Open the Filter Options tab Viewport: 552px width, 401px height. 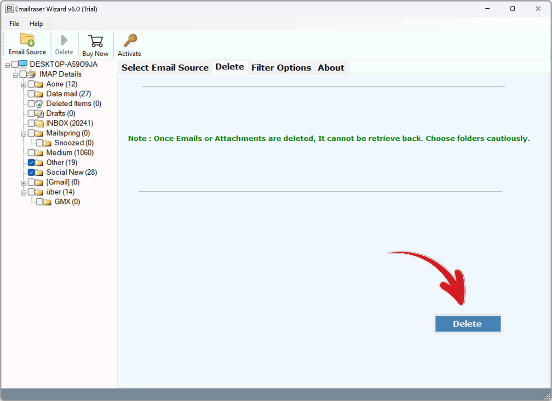click(281, 68)
